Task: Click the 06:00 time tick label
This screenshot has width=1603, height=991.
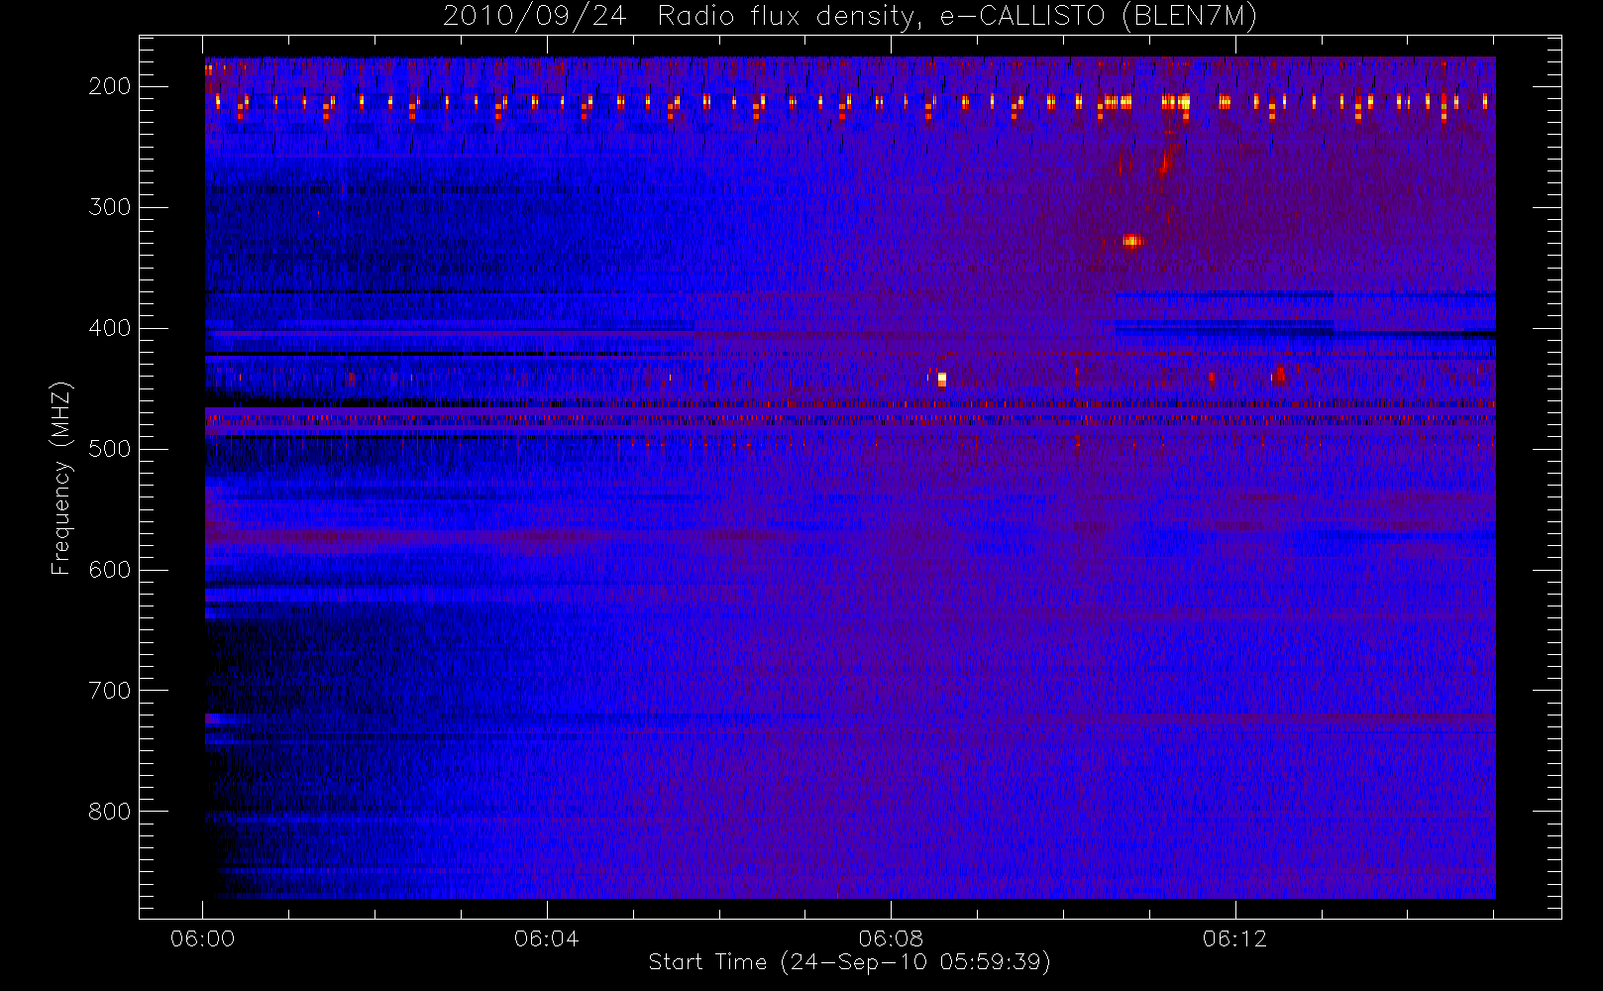Action: [x=202, y=938]
